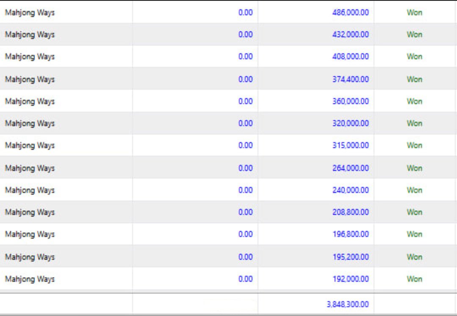Click the Won status in the 196,800.00 row

coord(415,234)
